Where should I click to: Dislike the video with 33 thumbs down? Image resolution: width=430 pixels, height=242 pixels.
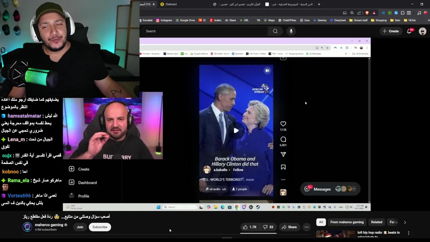pos(268,227)
